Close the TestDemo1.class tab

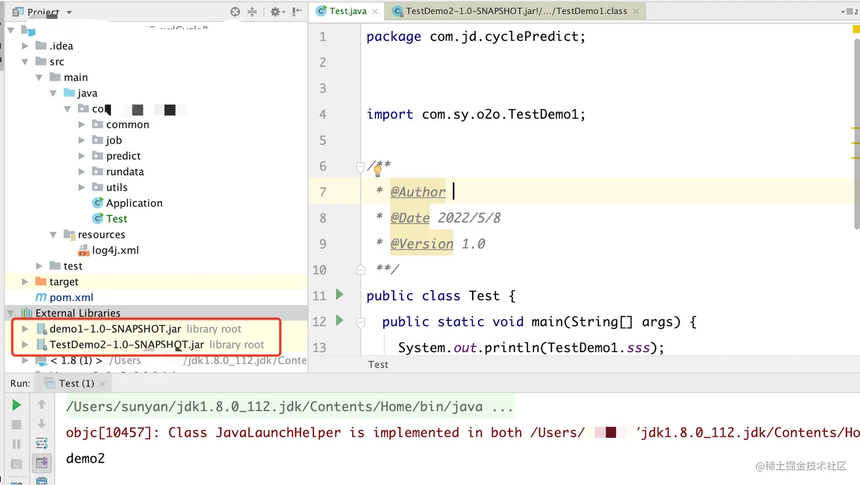(x=636, y=11)
